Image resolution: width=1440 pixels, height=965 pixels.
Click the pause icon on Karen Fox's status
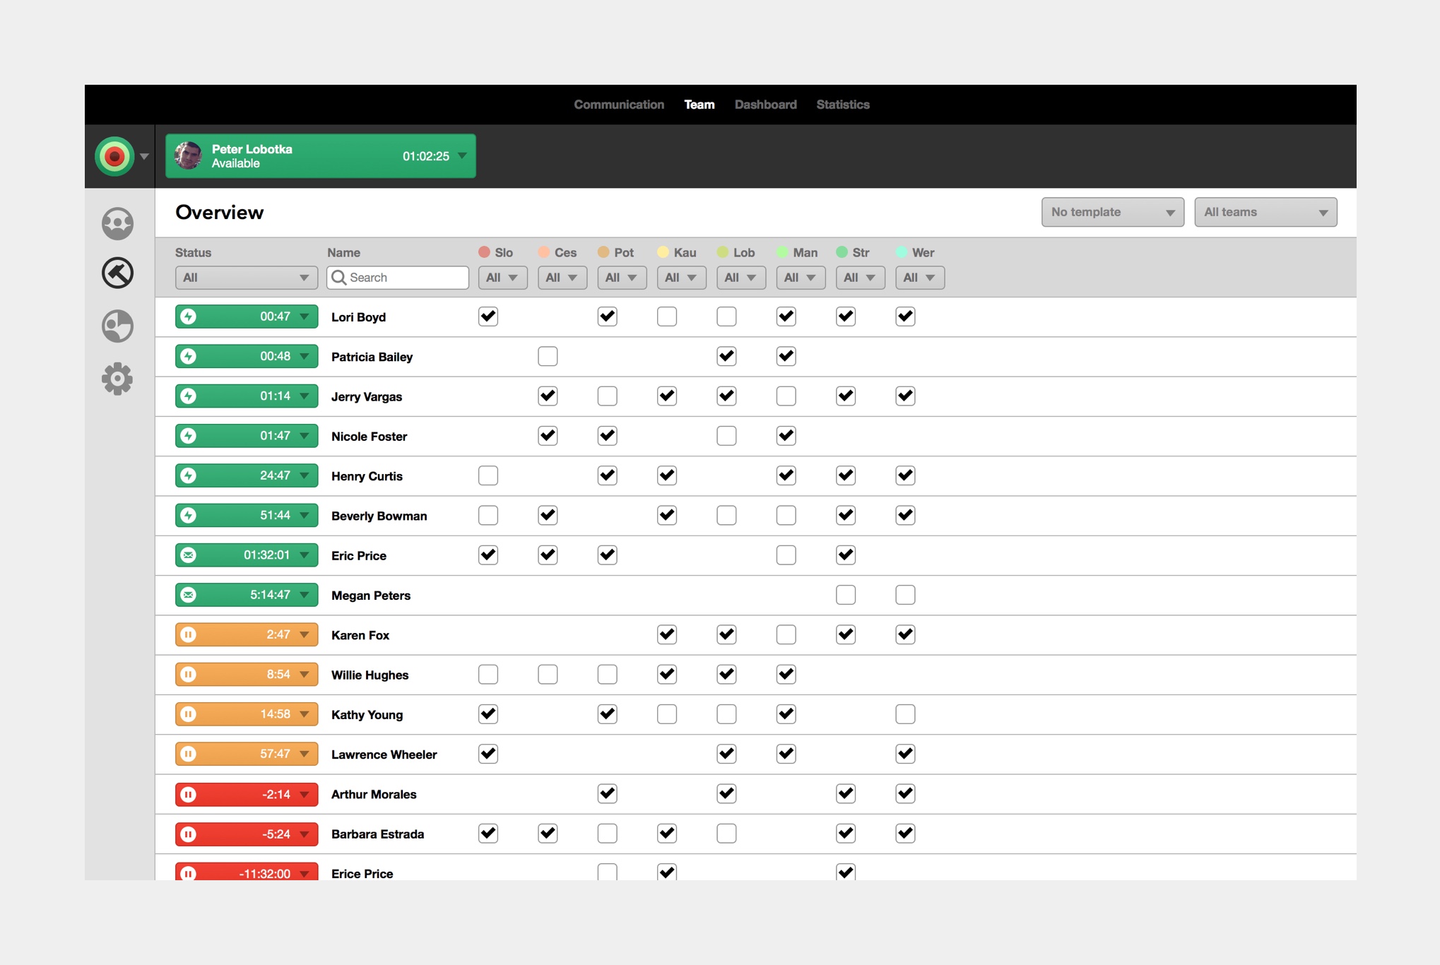click(189, 634)
